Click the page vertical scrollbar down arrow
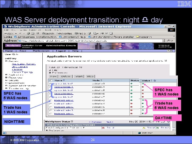Screen dimensions: 192x144 coord(174,130)
